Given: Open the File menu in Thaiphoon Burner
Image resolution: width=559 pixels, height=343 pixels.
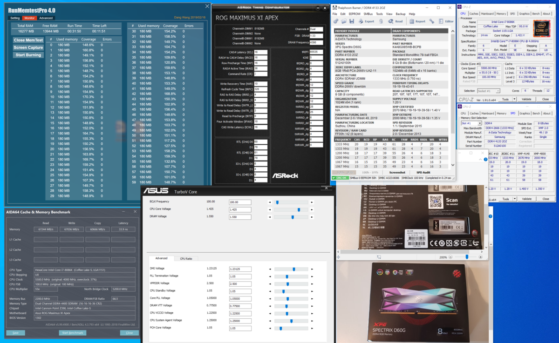Looking at the screenshot, I should tap(334, 14).
